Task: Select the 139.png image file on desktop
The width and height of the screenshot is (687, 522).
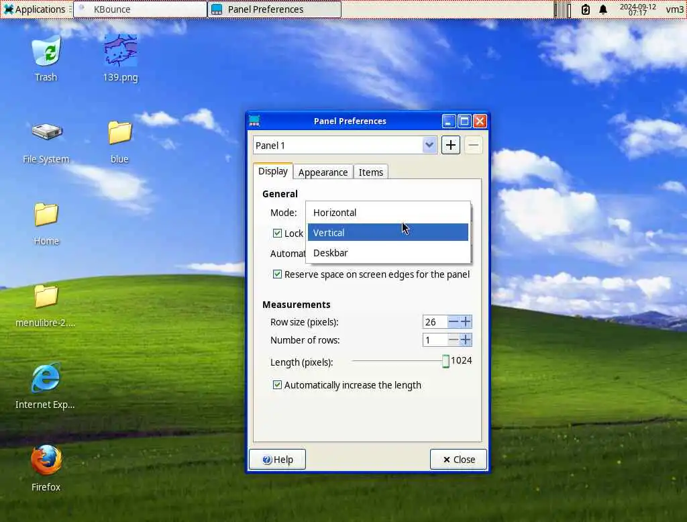Action: click(x=121, y=58)
